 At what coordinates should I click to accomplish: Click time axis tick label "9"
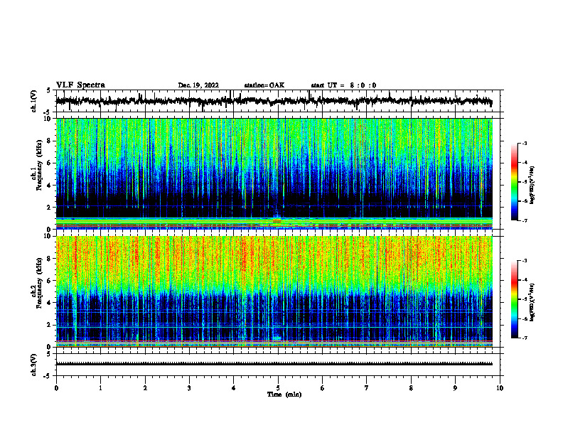(455, 388)
